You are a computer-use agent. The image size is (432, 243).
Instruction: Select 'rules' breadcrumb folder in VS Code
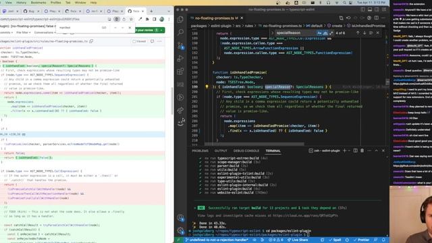[249, 26]
